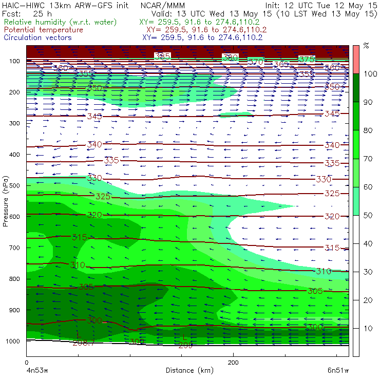Image resolution: width=380 pixels, height=380 pixels.
Task: Click the pressure axis '700' tick label
Action: (14, 248)
